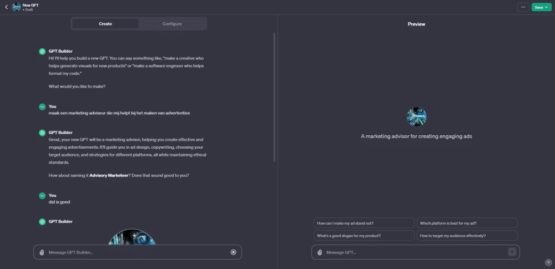Choose 'Which platform is best for my ad?'
This screenshot has width=555, height=269.
click(x=467, y=223)
